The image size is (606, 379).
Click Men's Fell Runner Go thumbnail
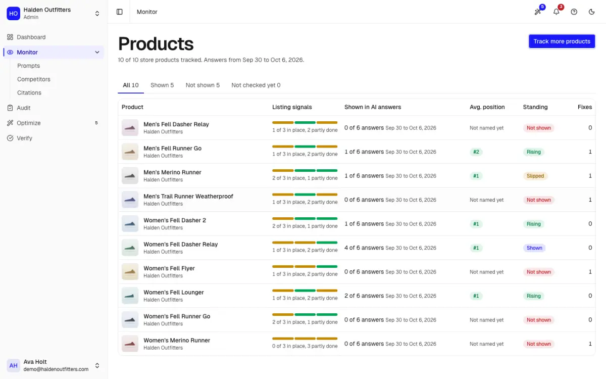(x=130, y=152)
